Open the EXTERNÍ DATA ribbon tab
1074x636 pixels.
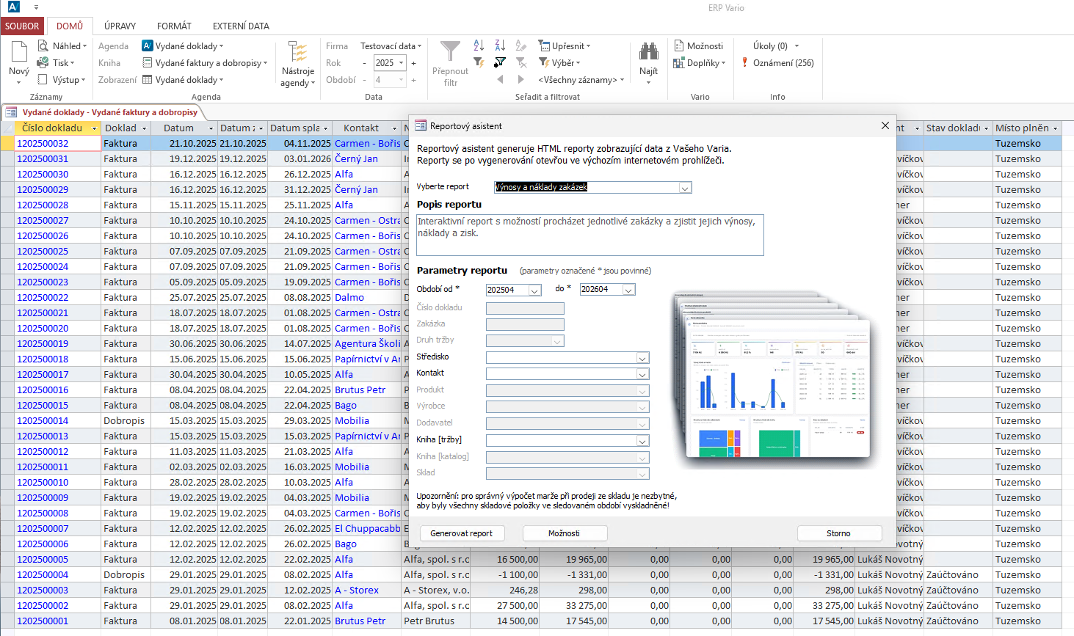tap(241, 26)
